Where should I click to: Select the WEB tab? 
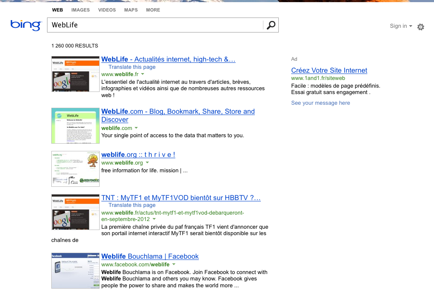click(58, 10)
